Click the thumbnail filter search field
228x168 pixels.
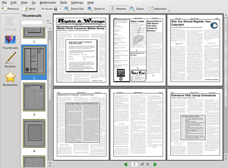32,22
